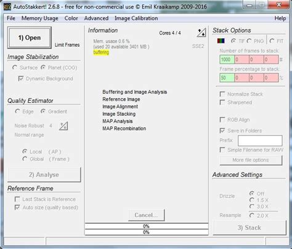Select FIT output format
This screenshot has height=249, width=292.
[x=272, y=41]
